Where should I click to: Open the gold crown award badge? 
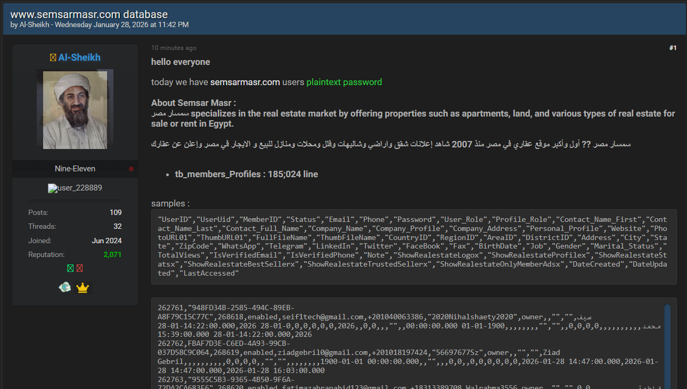coord(82,288)
